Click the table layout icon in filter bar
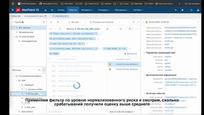204x115 pixels. [121, 29]
